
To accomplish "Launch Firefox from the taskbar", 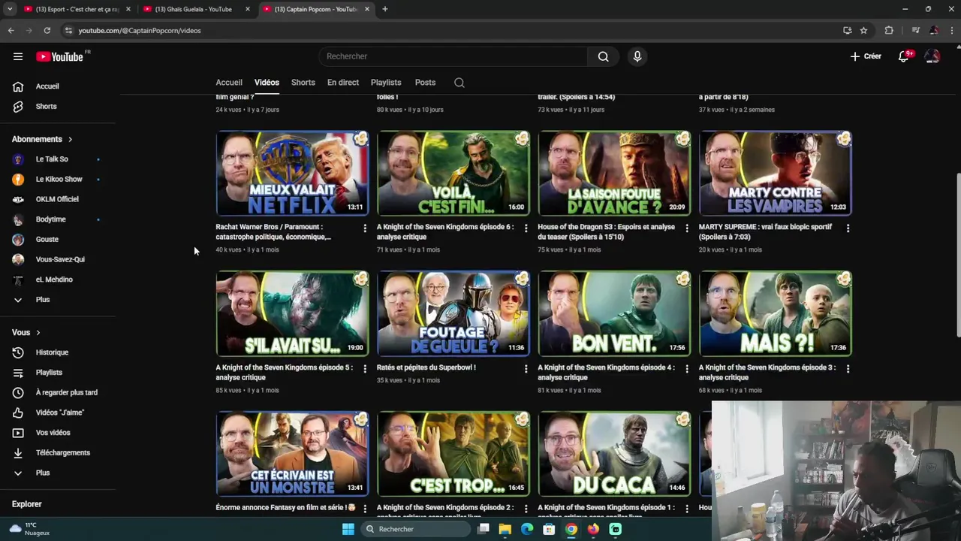I will pyautogui.click(x=593, y=529).
